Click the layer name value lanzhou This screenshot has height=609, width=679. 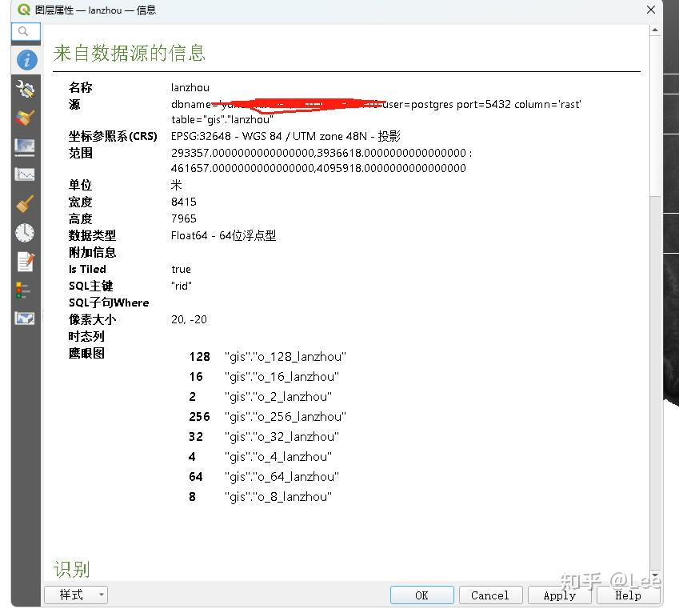(x=190, y=87)
